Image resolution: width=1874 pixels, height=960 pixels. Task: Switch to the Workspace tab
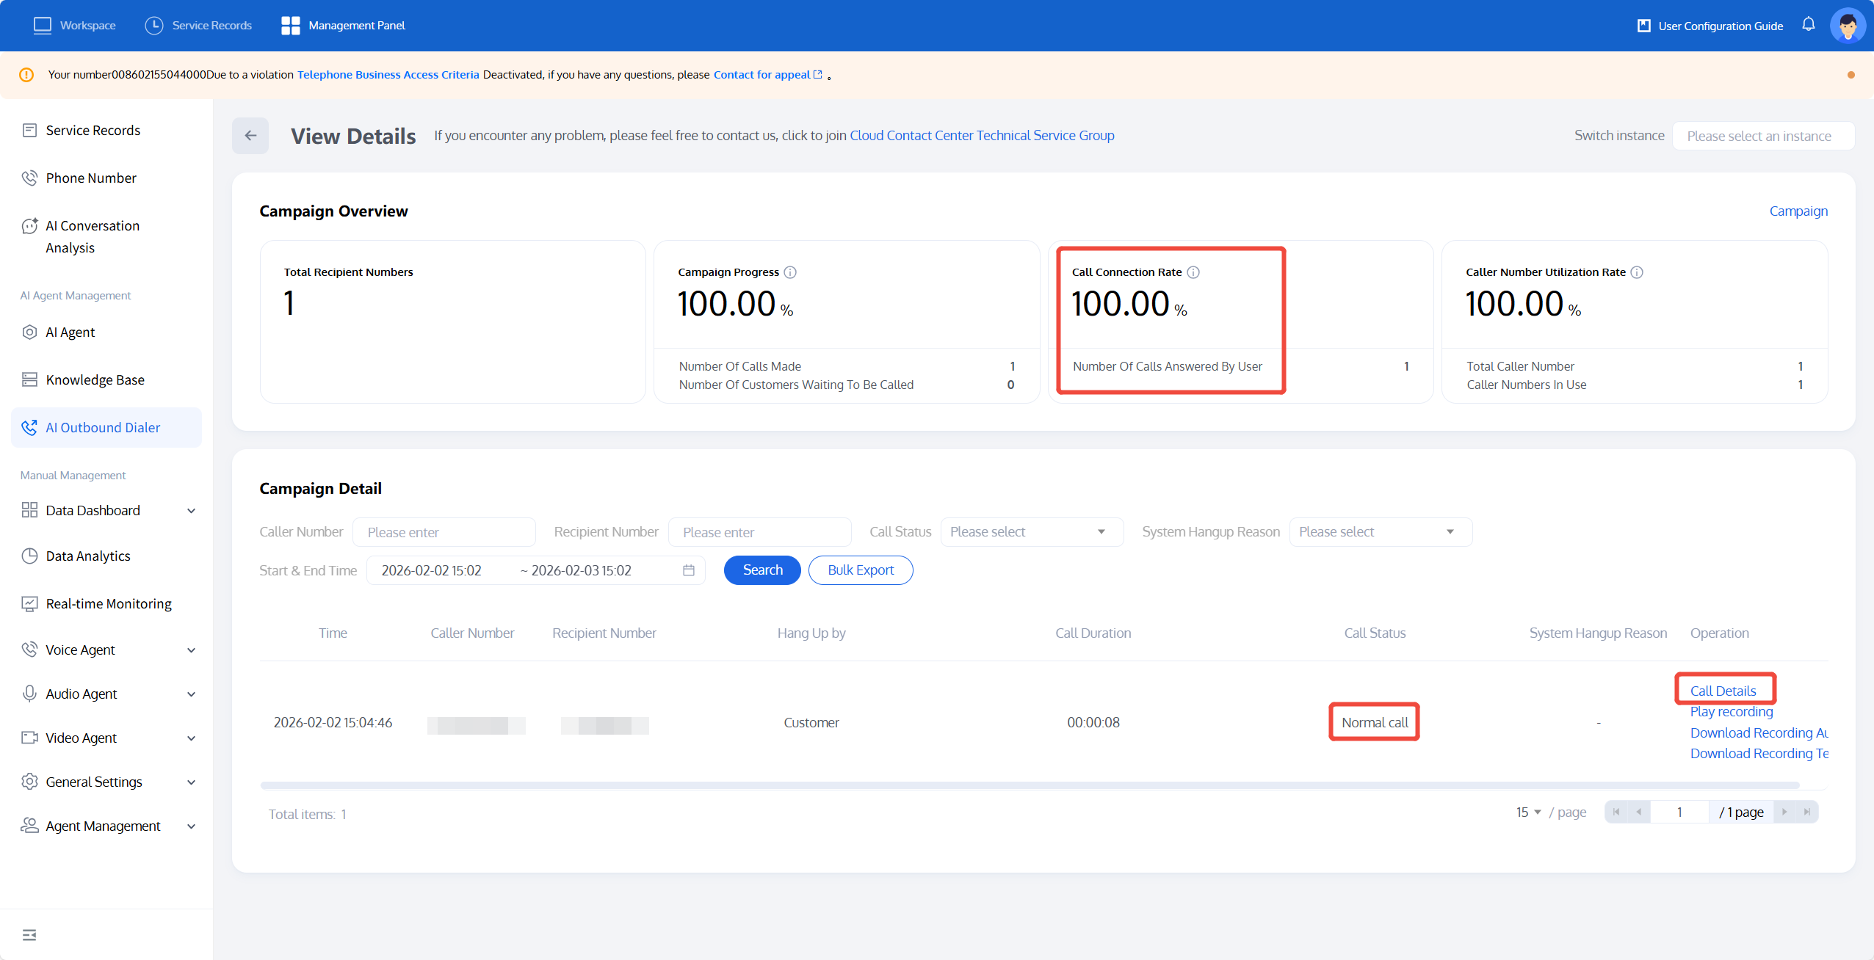[75, 26]
